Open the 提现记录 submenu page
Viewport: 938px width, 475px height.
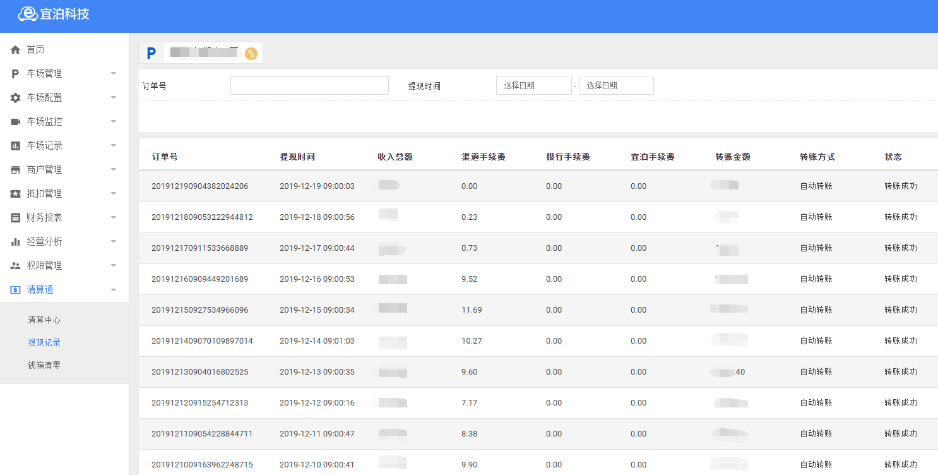click(44, 342)
